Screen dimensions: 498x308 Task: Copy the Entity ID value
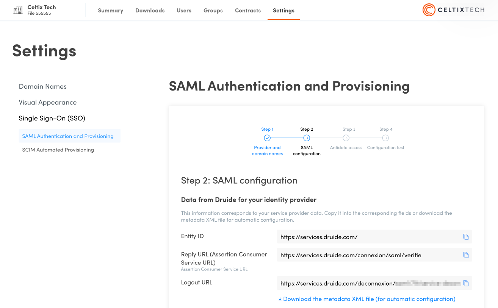466,237
